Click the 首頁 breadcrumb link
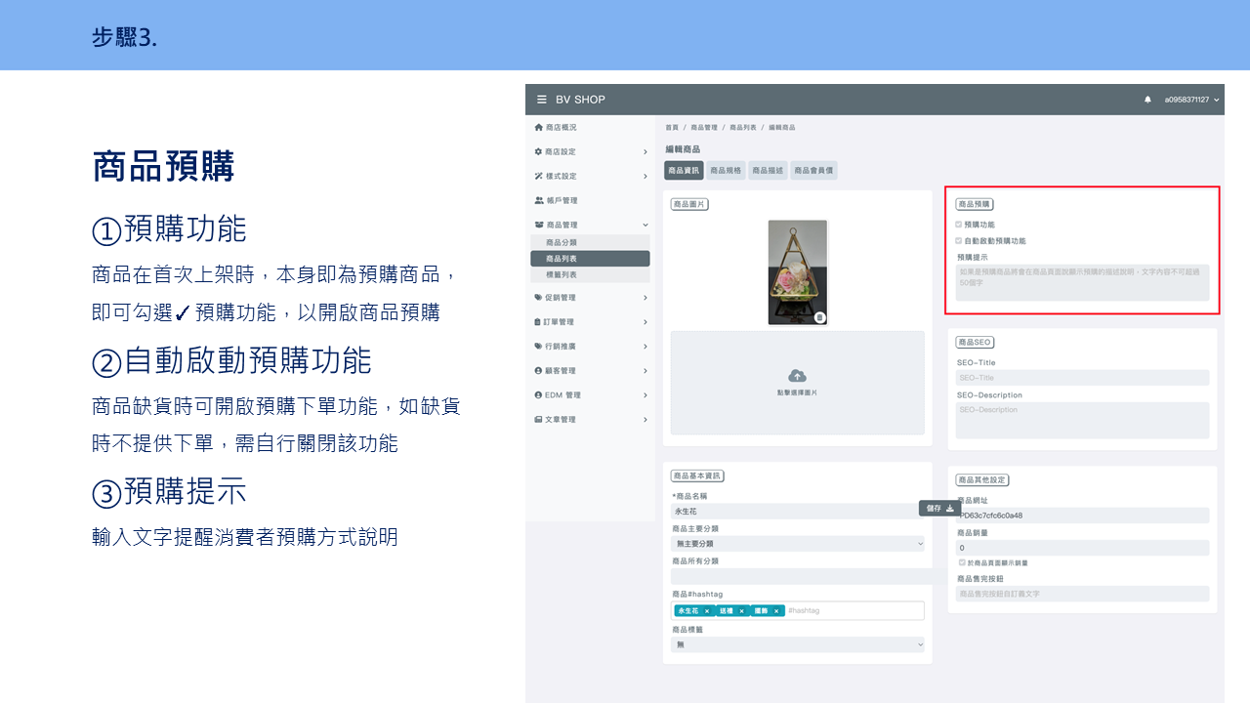Image resolution: width=1250 pixels, height=703 pixels. pyautogui.click(x=672, y=128)
